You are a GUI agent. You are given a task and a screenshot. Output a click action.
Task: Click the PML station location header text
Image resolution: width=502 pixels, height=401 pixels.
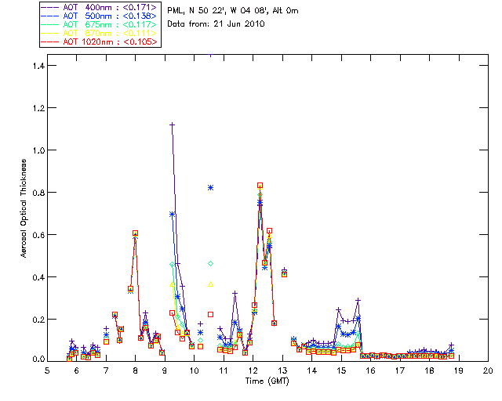tap(233, 10)
